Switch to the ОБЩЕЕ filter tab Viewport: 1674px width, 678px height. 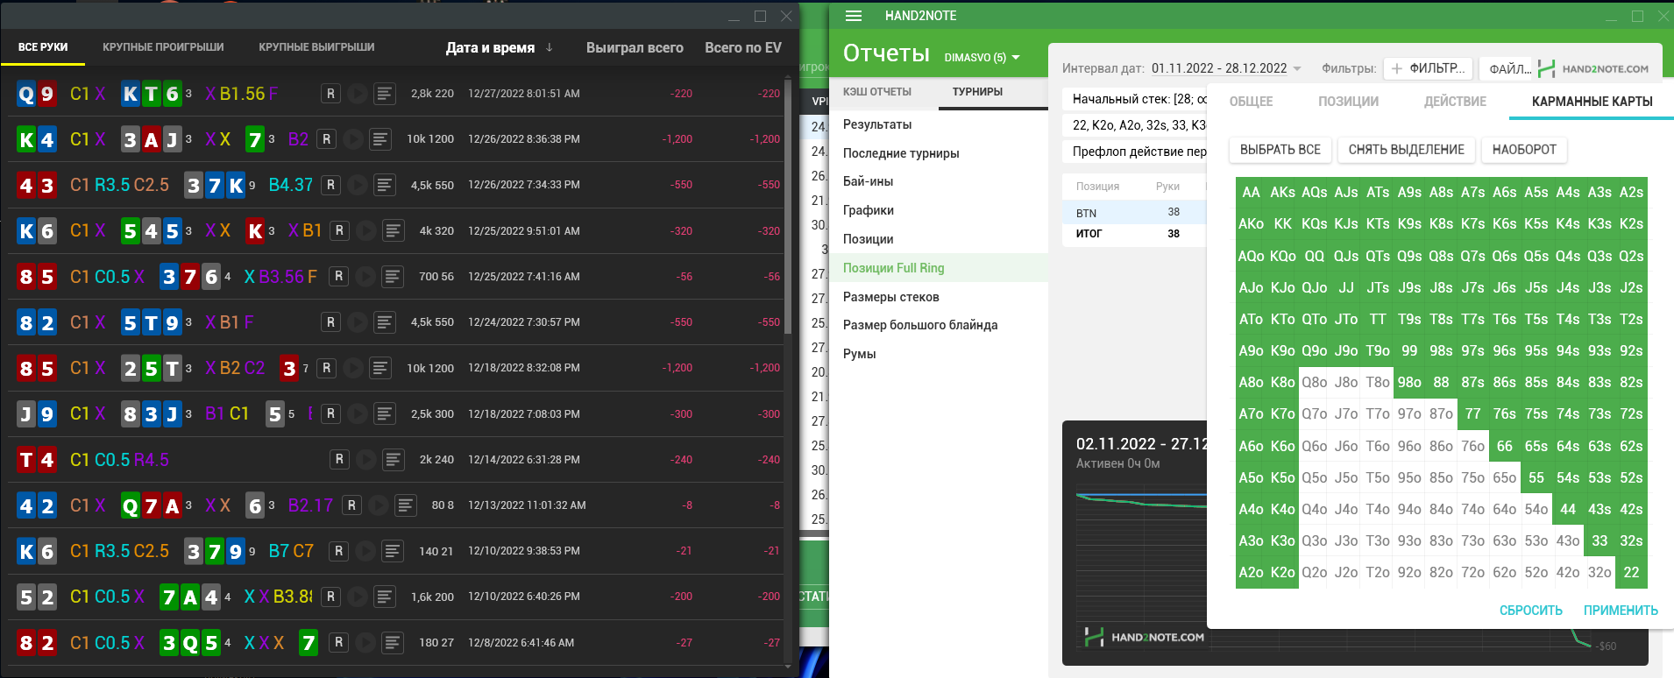click(1251, 102)
